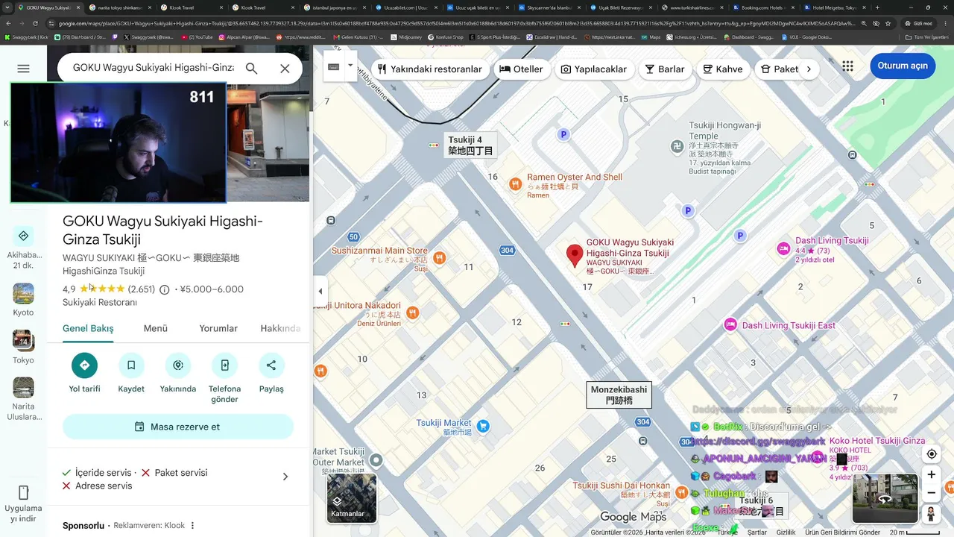Switch to the Yorumlar tab
Screen dimensions: 954x537
[218, 328]
